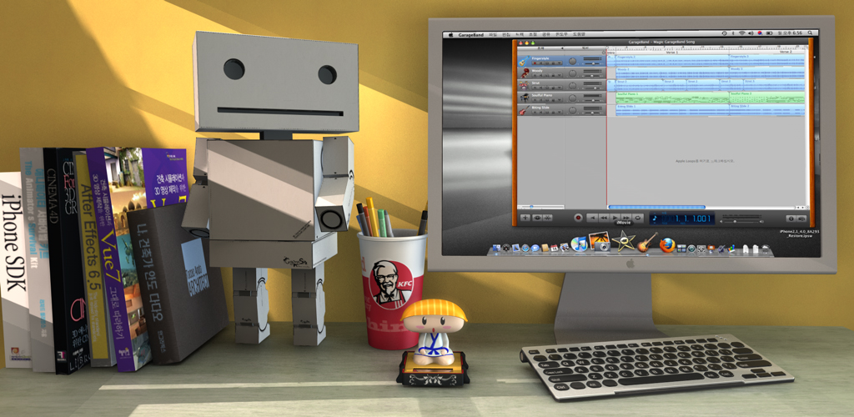This screenshot has height=417, width=854.
Task: Expand automation arrow on Biting Slide track
Action: point(560,112)
